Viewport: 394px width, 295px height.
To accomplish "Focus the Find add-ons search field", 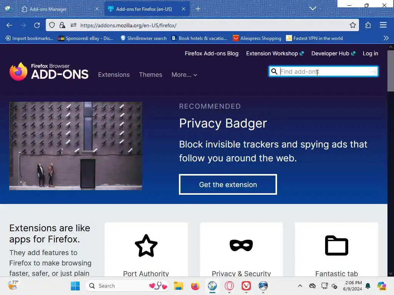I will click(324, 71).
